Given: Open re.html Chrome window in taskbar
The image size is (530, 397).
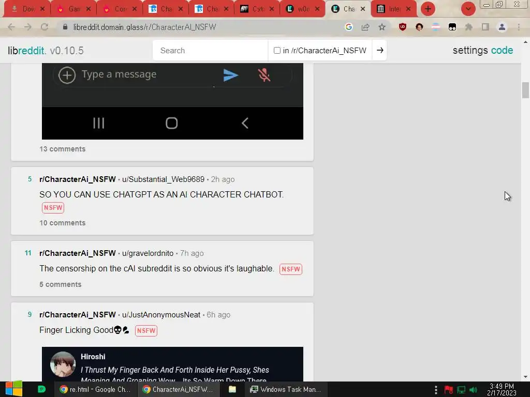Looking at the screenshot, I should click(95, 389).
